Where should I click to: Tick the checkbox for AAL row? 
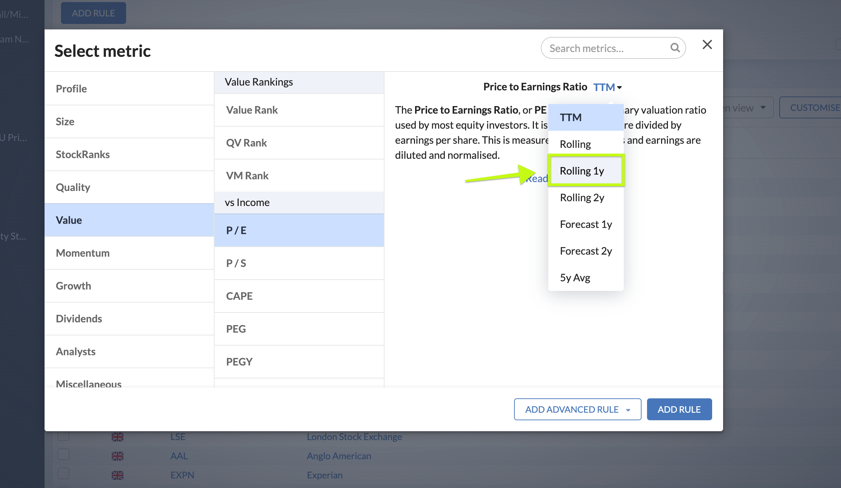pyautogui.click(x=63, y=454)
